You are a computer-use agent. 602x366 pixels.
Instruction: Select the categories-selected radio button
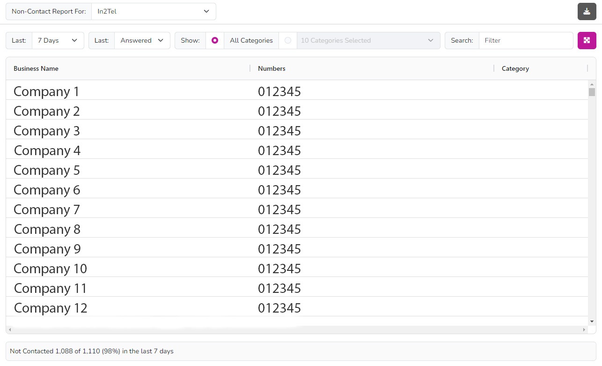tap(288, 40)
